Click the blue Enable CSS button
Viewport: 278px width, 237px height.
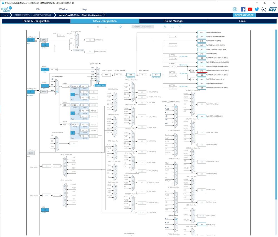click(x=100, y=85)
